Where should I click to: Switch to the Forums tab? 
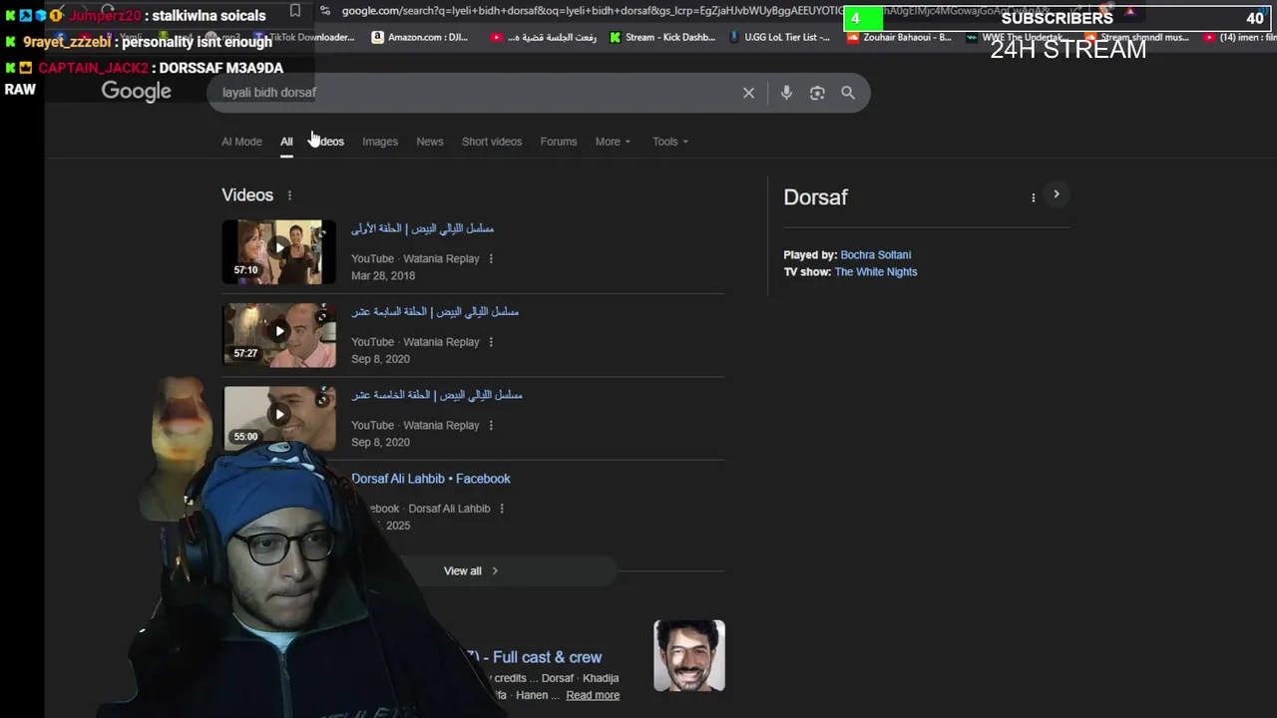(559, 142)
